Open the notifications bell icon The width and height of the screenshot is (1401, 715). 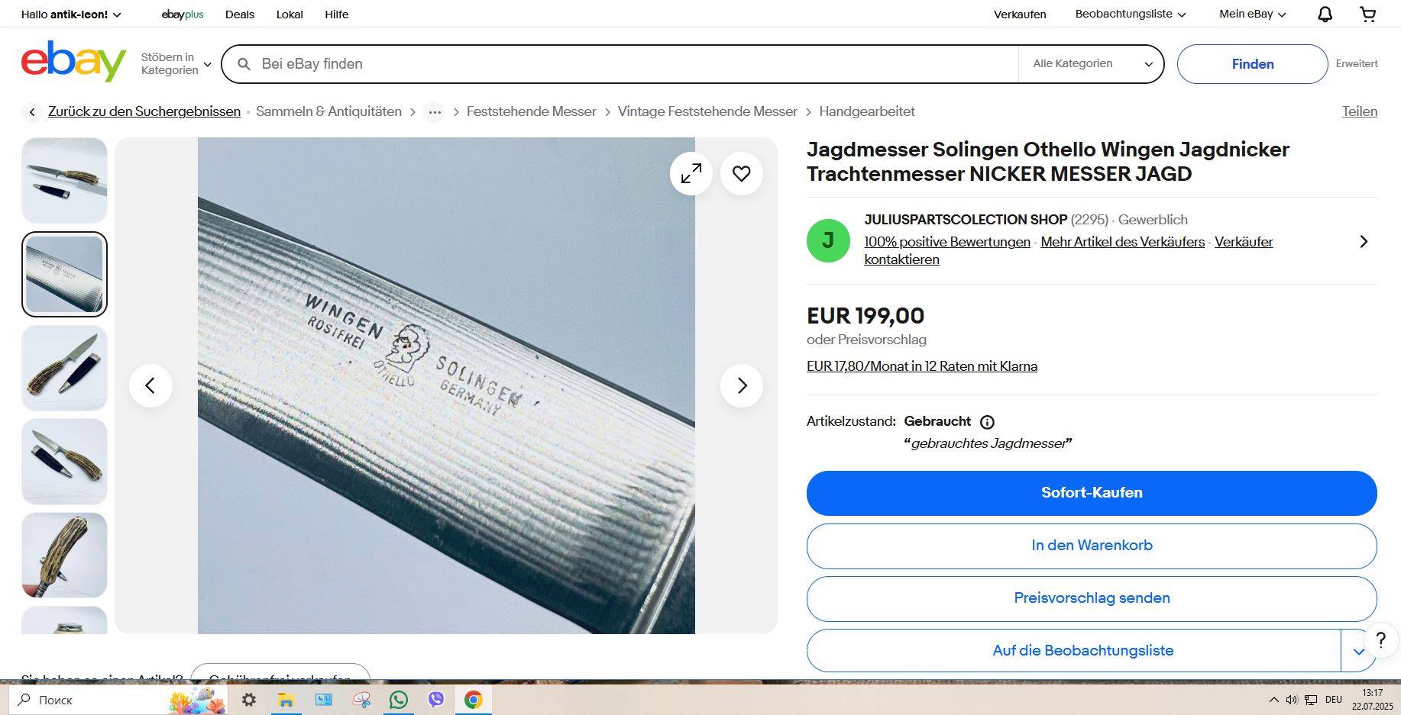1325,14
